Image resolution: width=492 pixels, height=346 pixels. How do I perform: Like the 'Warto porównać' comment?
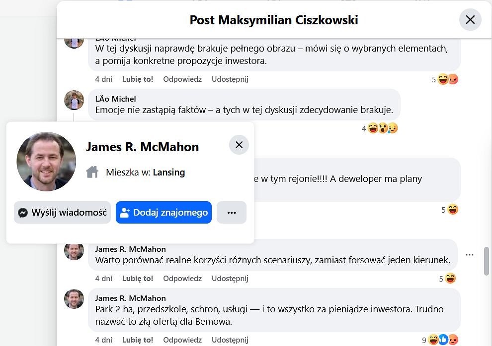point(138,279)
